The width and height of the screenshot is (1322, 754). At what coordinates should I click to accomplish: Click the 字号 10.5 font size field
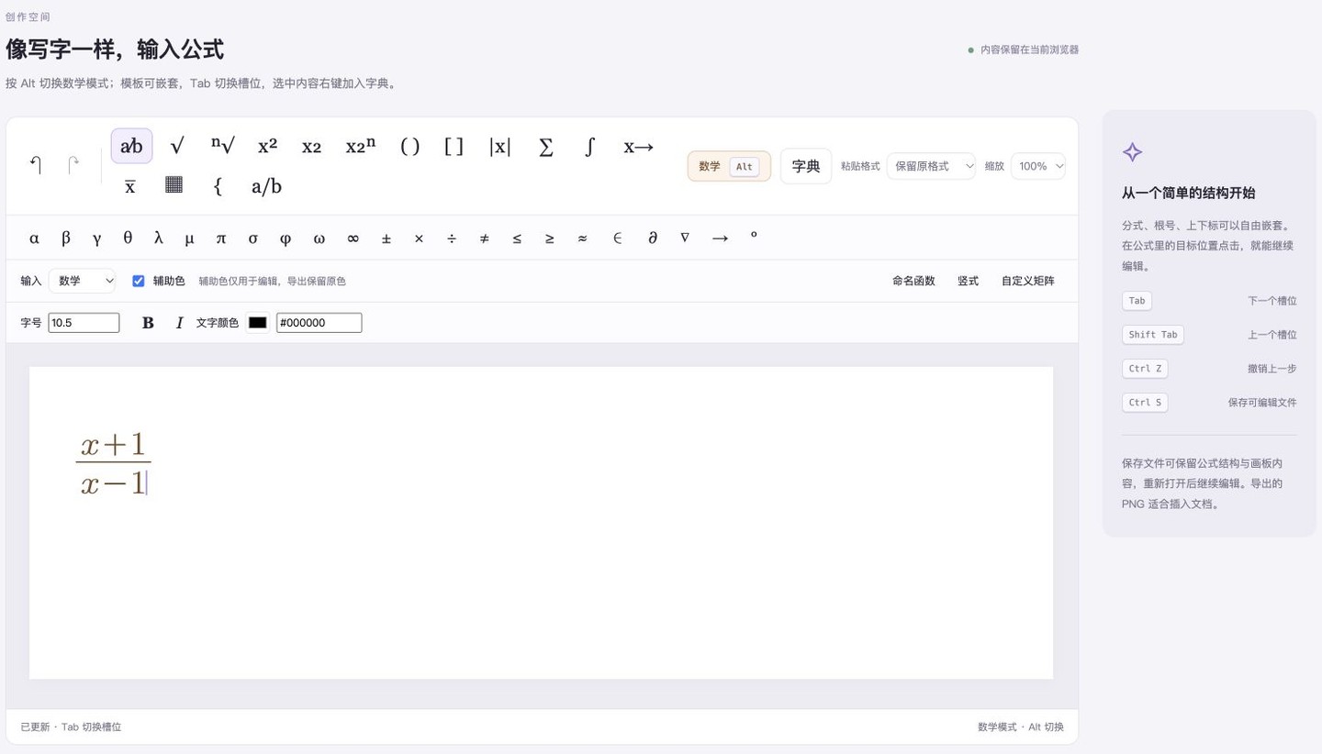[84, 323]
